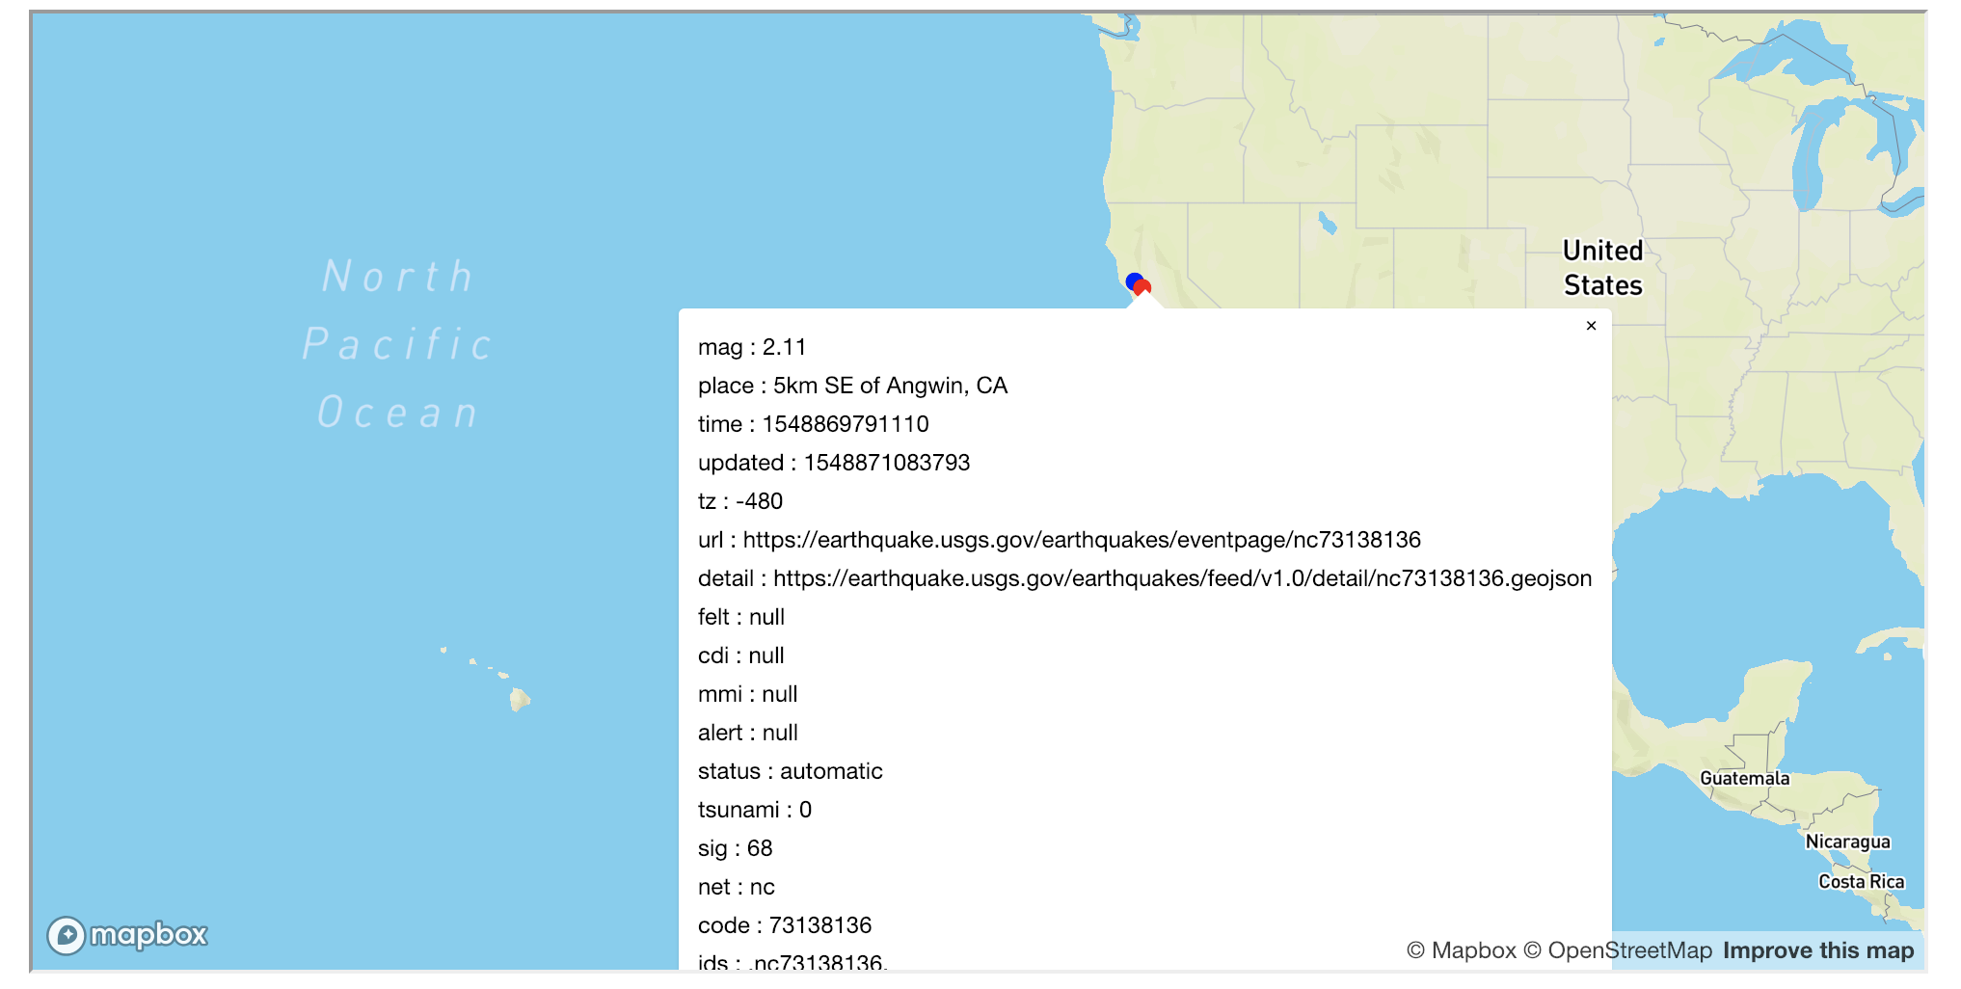Click the Guatemala label on the map

click(1743, 778)
